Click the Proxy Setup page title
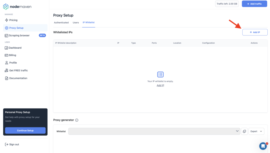Image resolution: width=270 pixels, height=153 pixels. [63, 15]
